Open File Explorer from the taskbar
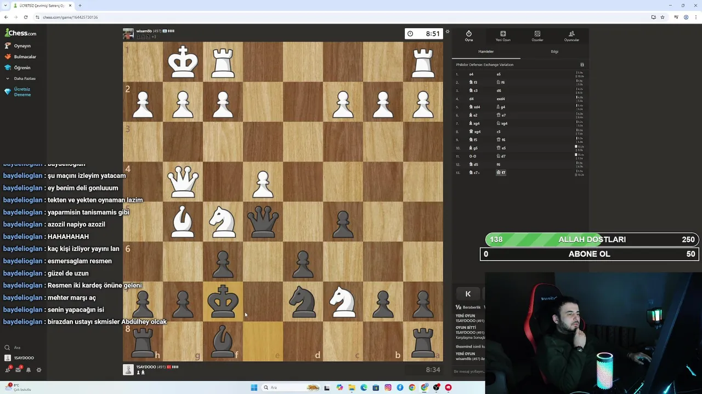The image size is (702, 394). (x=352, y=387)
